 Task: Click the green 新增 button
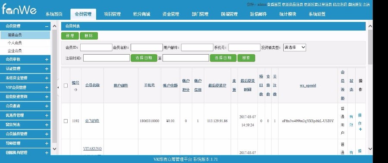click(x=70, y=36)
